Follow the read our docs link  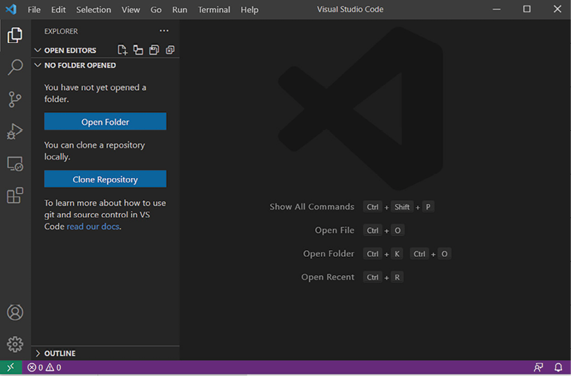click(93, 226)
